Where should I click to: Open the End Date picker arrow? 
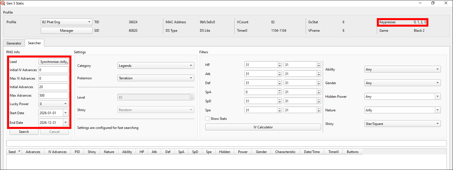pyautogui.click(x=66, y=122)
